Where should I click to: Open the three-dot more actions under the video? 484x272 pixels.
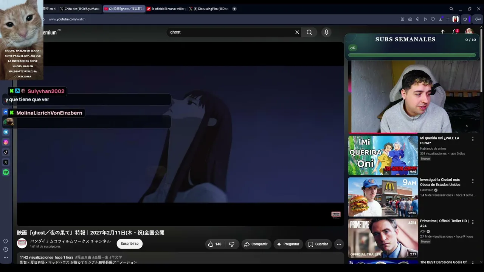point(339,244)
